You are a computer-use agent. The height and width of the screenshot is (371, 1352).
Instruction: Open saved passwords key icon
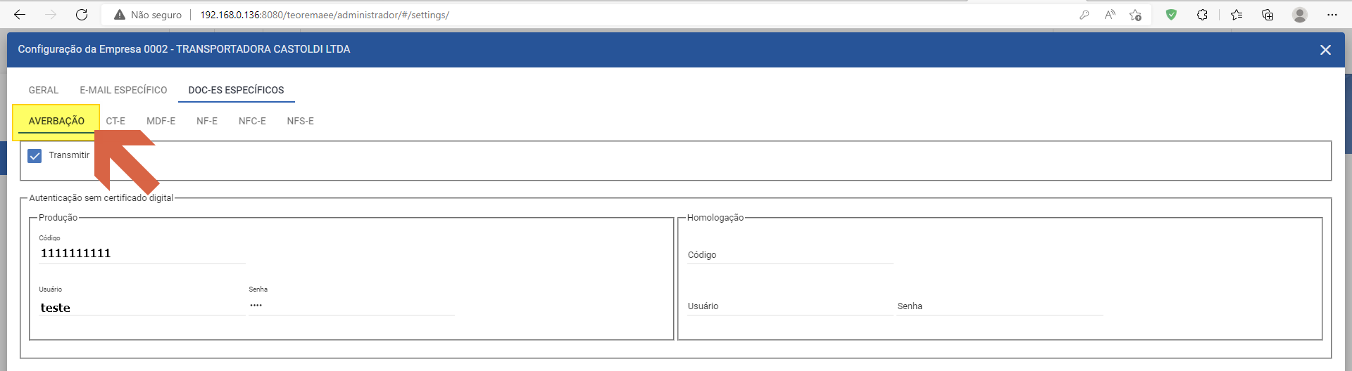coord(1084,15)
